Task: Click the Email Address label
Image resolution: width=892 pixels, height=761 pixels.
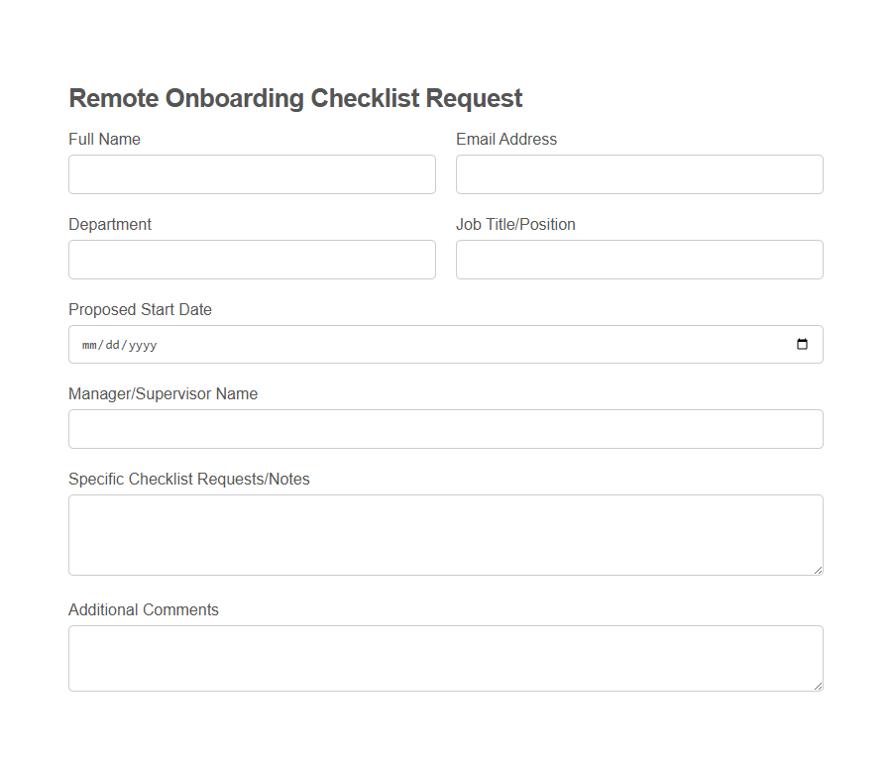Action: [505, 139]
